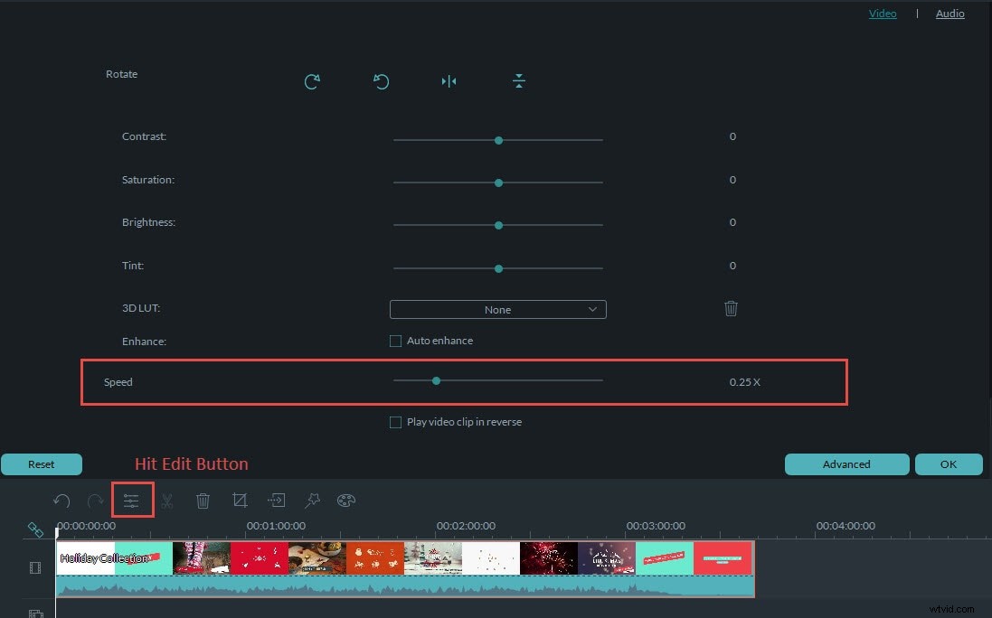The height and width of the screenshot is (618, 992).
Task: Click the highlighted Edit adjustments icon
Action: click(x=132, y=500)
